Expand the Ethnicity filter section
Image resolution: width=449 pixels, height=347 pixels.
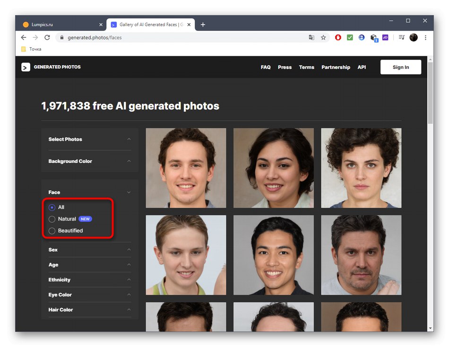pyautogui.click(x=90, y=280)
